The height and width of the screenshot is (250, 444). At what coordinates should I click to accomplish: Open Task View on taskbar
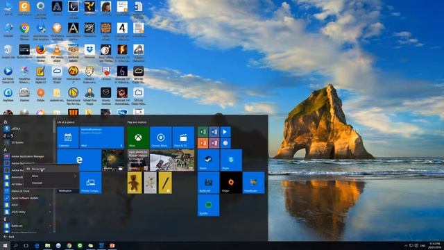pos(26,246)
